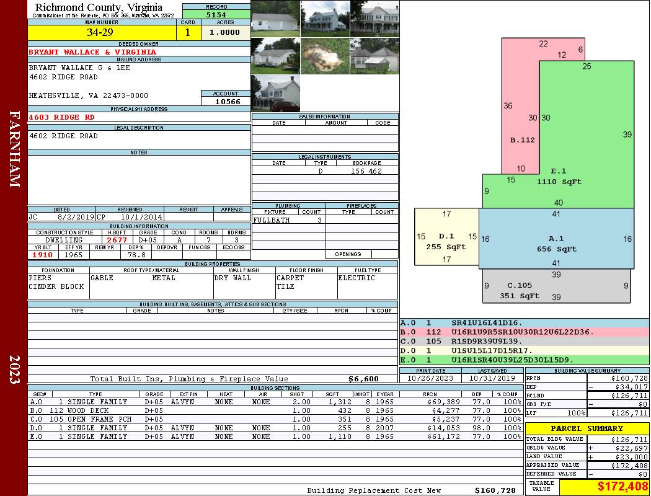Screen dimensions: 651x496
Task: Click the PARCEL SUMMARY header
Action: pyautogui.click(x=587, y=428)
